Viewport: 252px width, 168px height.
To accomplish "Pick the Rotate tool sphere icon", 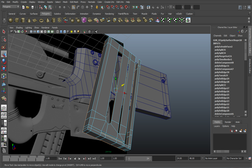I will pos(4,61).
